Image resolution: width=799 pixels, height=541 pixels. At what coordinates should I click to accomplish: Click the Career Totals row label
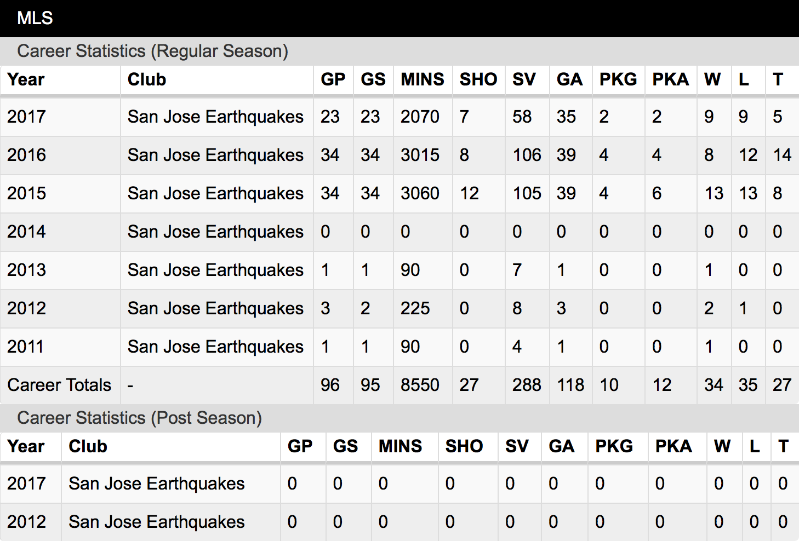59,385
